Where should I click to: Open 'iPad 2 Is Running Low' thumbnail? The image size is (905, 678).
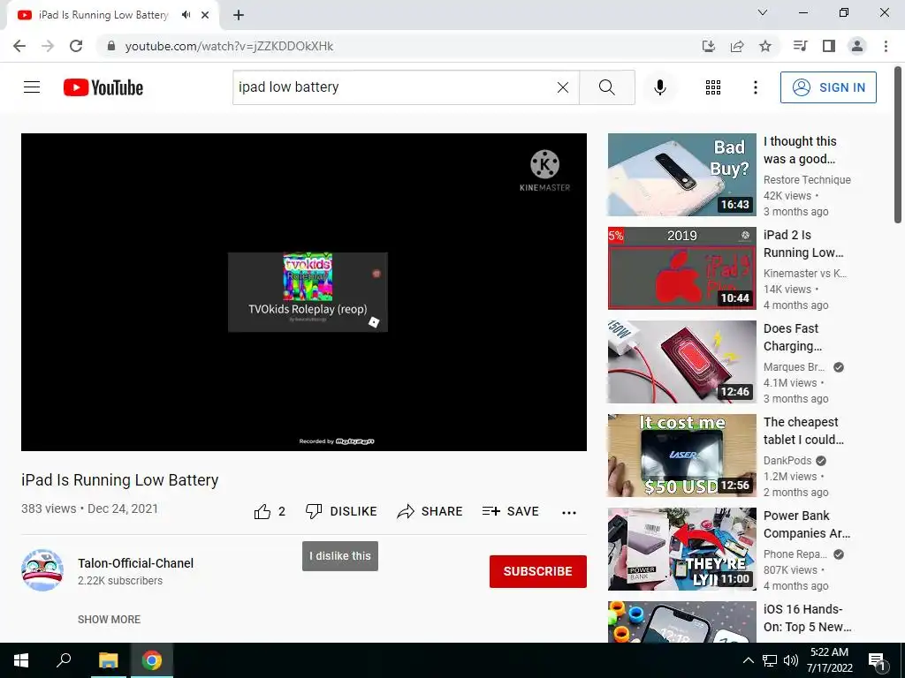pos(681,268)
